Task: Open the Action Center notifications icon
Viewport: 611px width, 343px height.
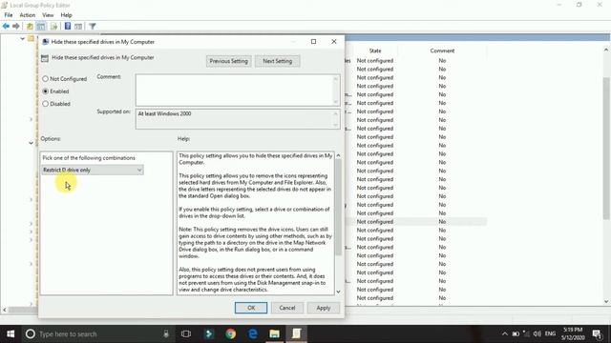Action: 597,333
